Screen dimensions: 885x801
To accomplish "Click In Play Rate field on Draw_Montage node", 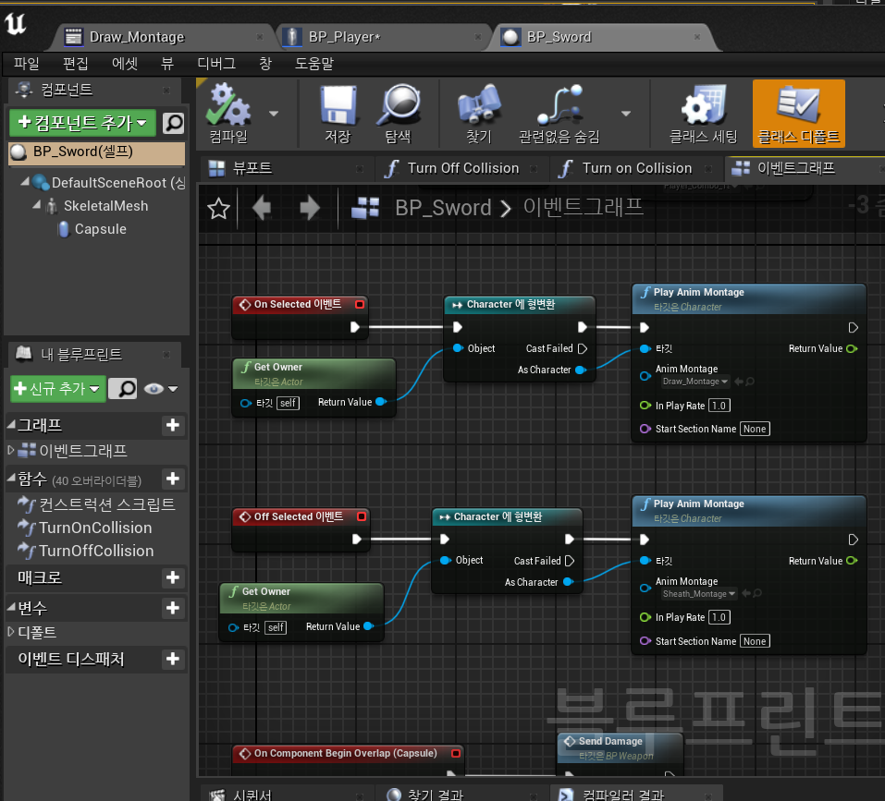I will 719,406.
